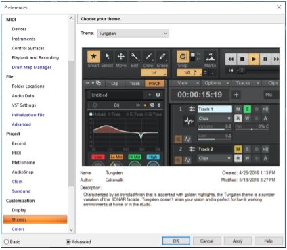
Task: Choose the Move tool in theme preview
Action: pyautogui.click(x=121, y=56)
